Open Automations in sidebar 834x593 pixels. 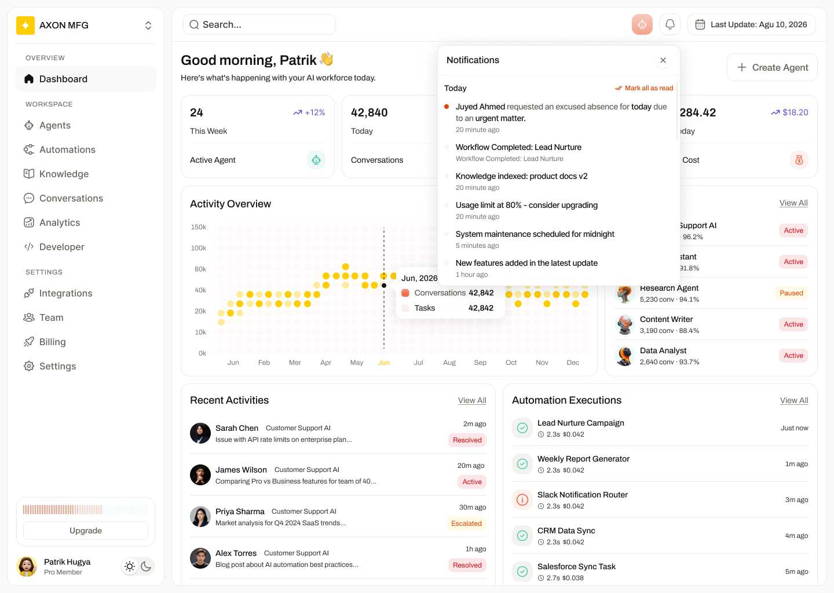[86, 149]
